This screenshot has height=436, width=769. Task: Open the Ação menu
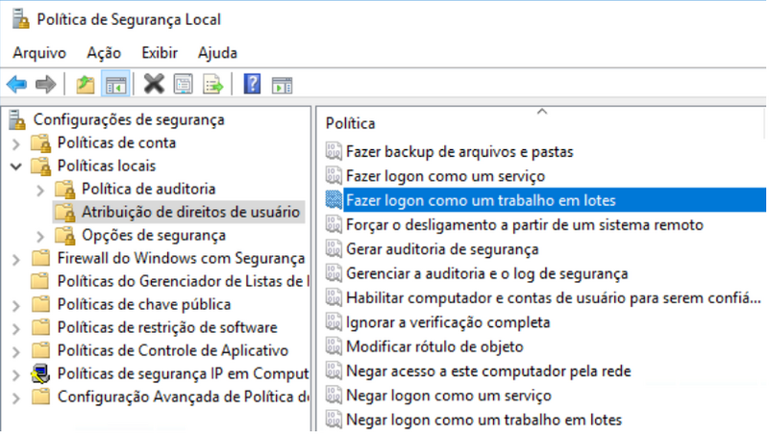104,53
